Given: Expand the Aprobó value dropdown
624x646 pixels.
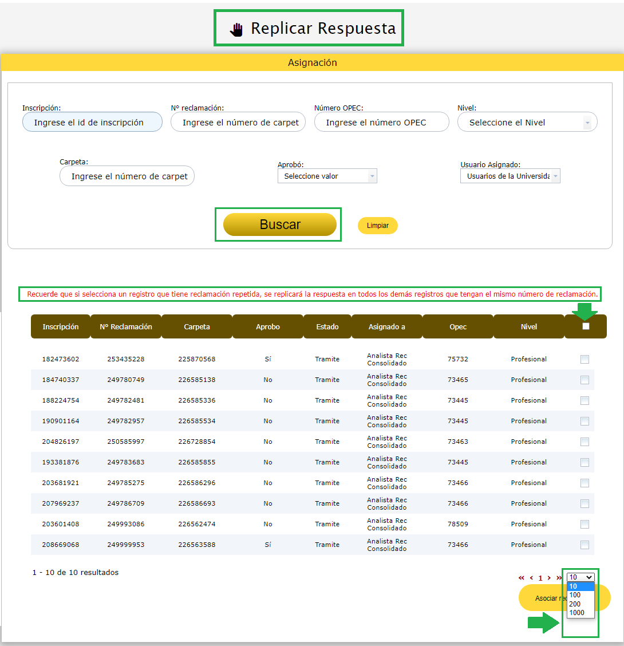Looking at the screenshot, I should (x=327, y=176).
